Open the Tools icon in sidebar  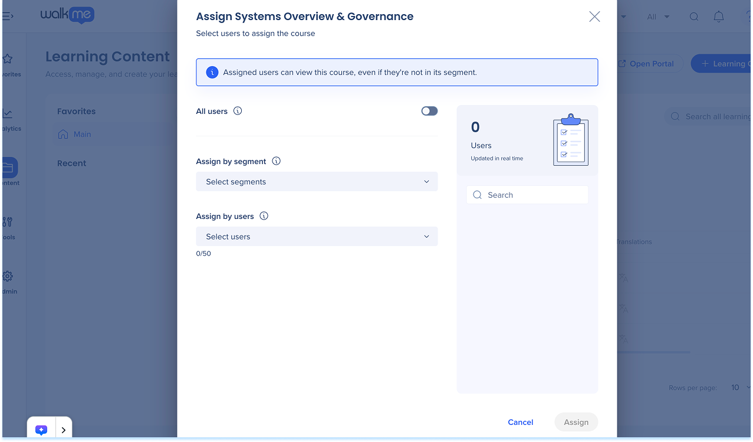click(x=8, y=222)
